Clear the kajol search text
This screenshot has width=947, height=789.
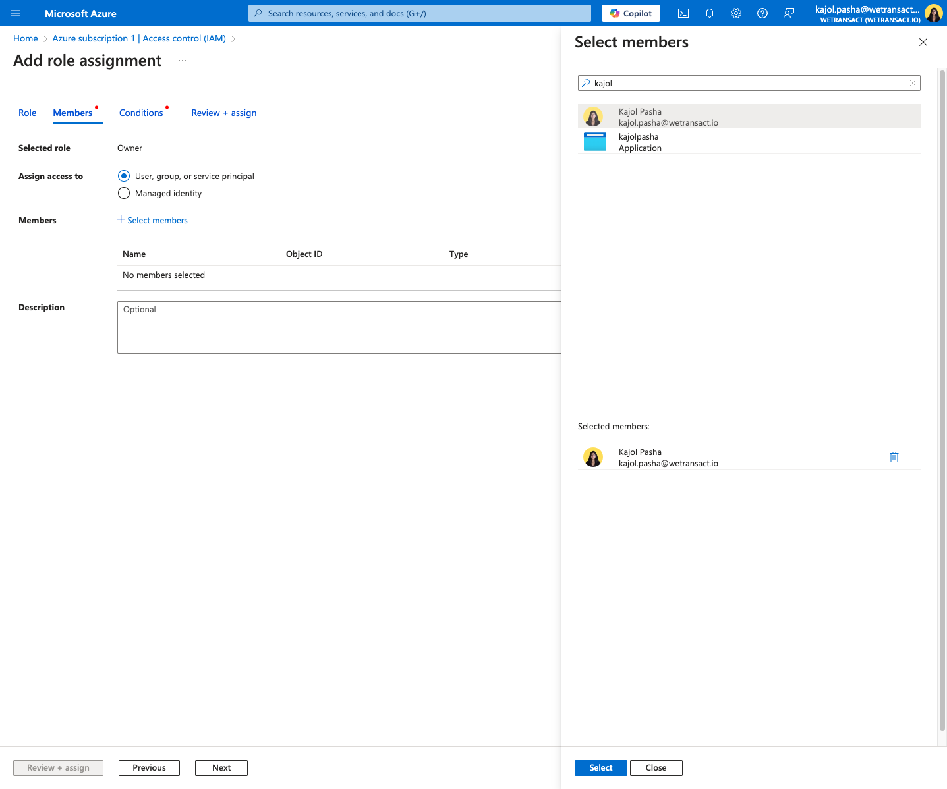pyautogui.click(x=913, y=83)
